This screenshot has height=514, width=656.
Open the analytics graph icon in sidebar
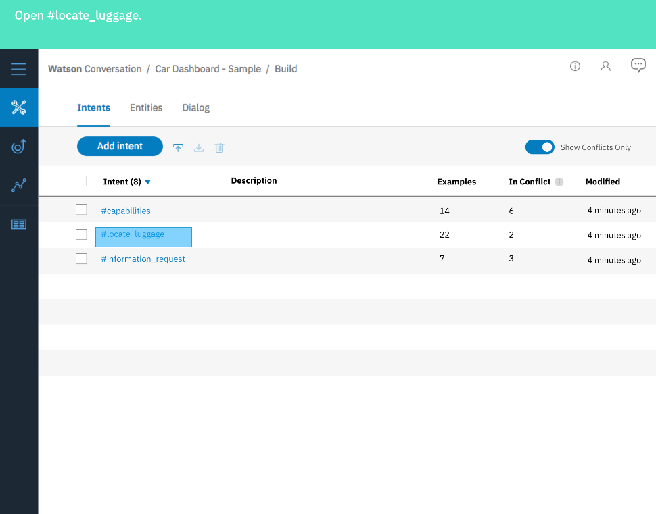(x=19, y=185)
